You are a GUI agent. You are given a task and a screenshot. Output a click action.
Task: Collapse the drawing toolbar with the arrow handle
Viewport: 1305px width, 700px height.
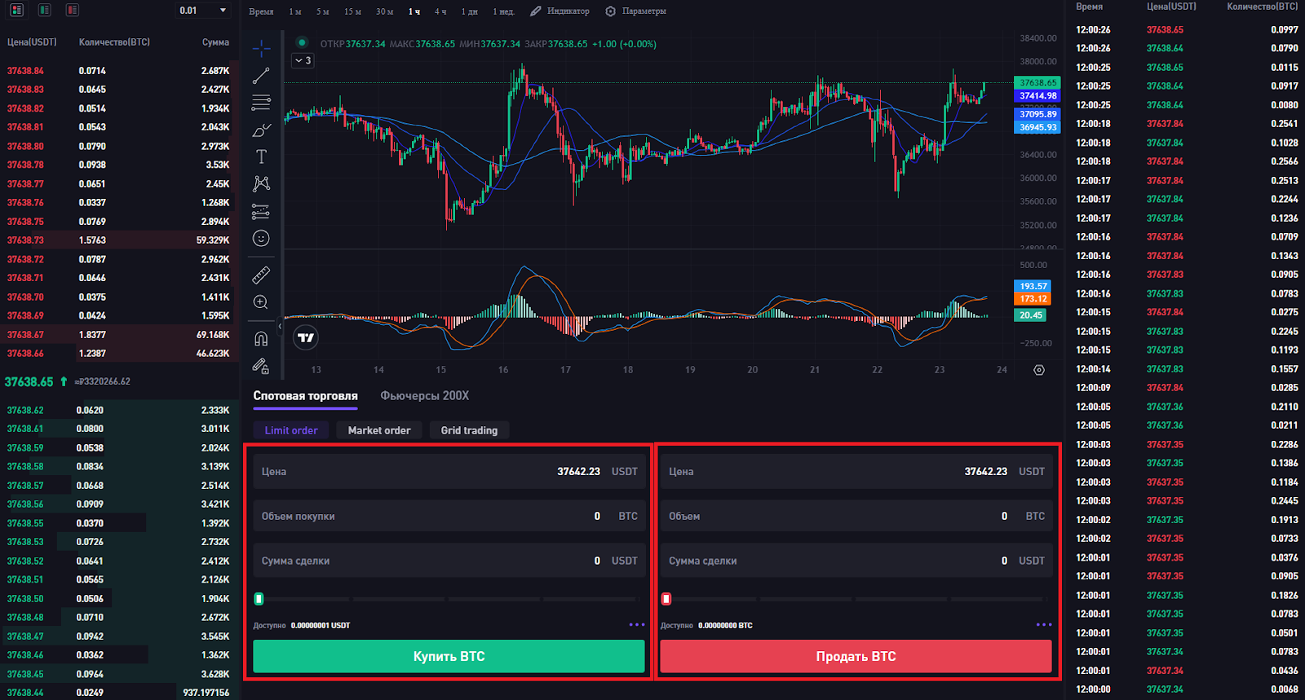tap(280, 326)
